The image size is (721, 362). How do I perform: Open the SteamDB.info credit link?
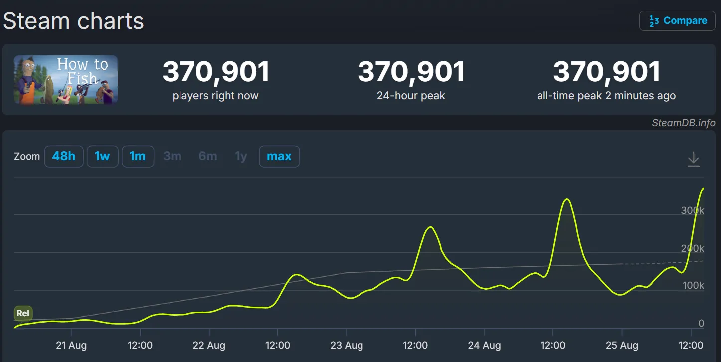pyautogui.click(x=684, y=123)
